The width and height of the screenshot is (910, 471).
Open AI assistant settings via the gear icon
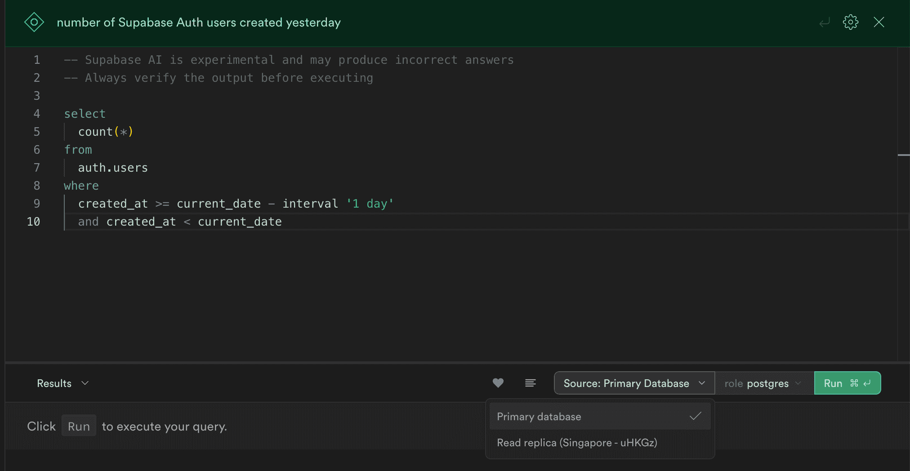pos(850,22)
